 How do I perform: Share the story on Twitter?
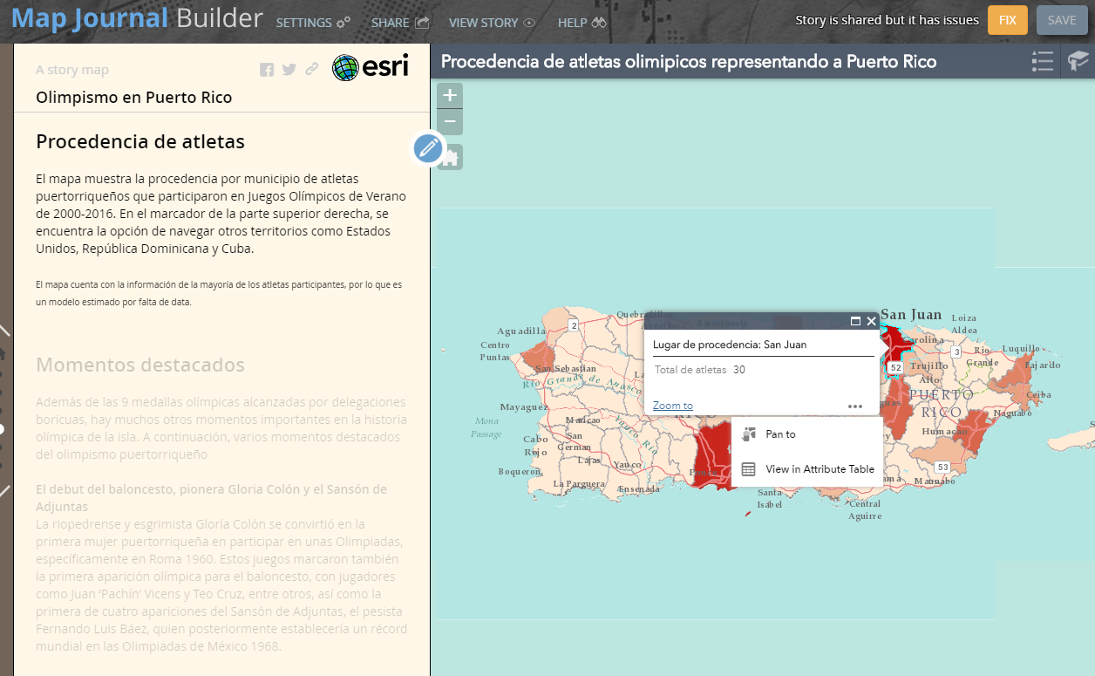coord(289,70)
